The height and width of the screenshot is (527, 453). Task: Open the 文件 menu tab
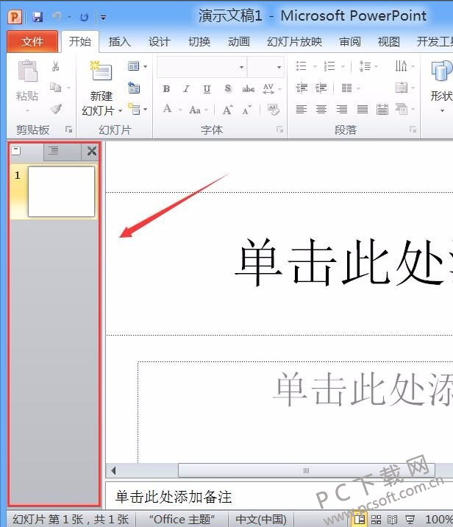(x=32, y=42)
